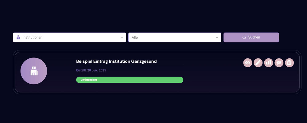
Task: Select the purple circular listing thumbnail
Action: click(x=34, y=71)
